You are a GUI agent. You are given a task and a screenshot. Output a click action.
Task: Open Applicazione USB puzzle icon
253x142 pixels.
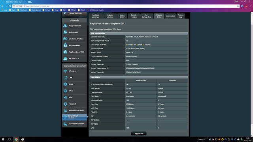point(65,52)
